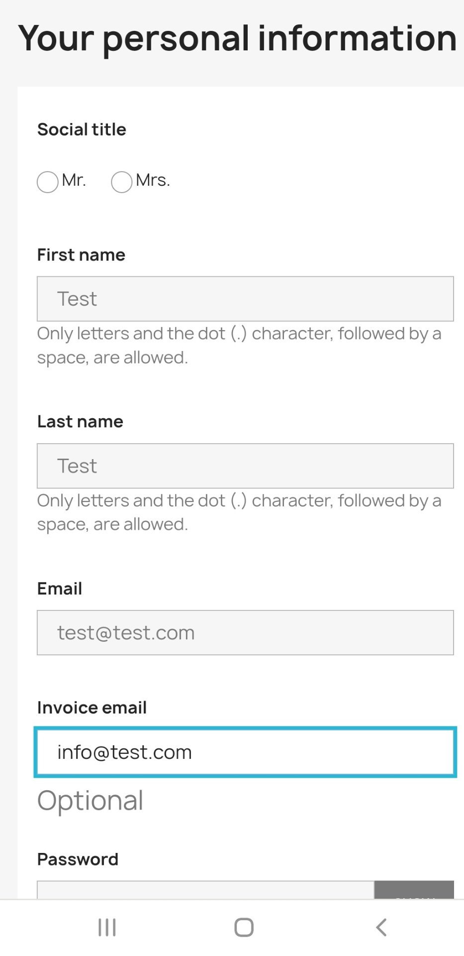Click the test@test.com Email field
The image size is (464, 956).
[245, 632]
